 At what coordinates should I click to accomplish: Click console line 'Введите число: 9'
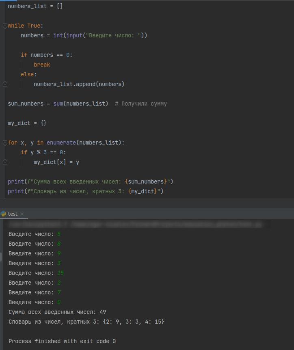(35, 254)
